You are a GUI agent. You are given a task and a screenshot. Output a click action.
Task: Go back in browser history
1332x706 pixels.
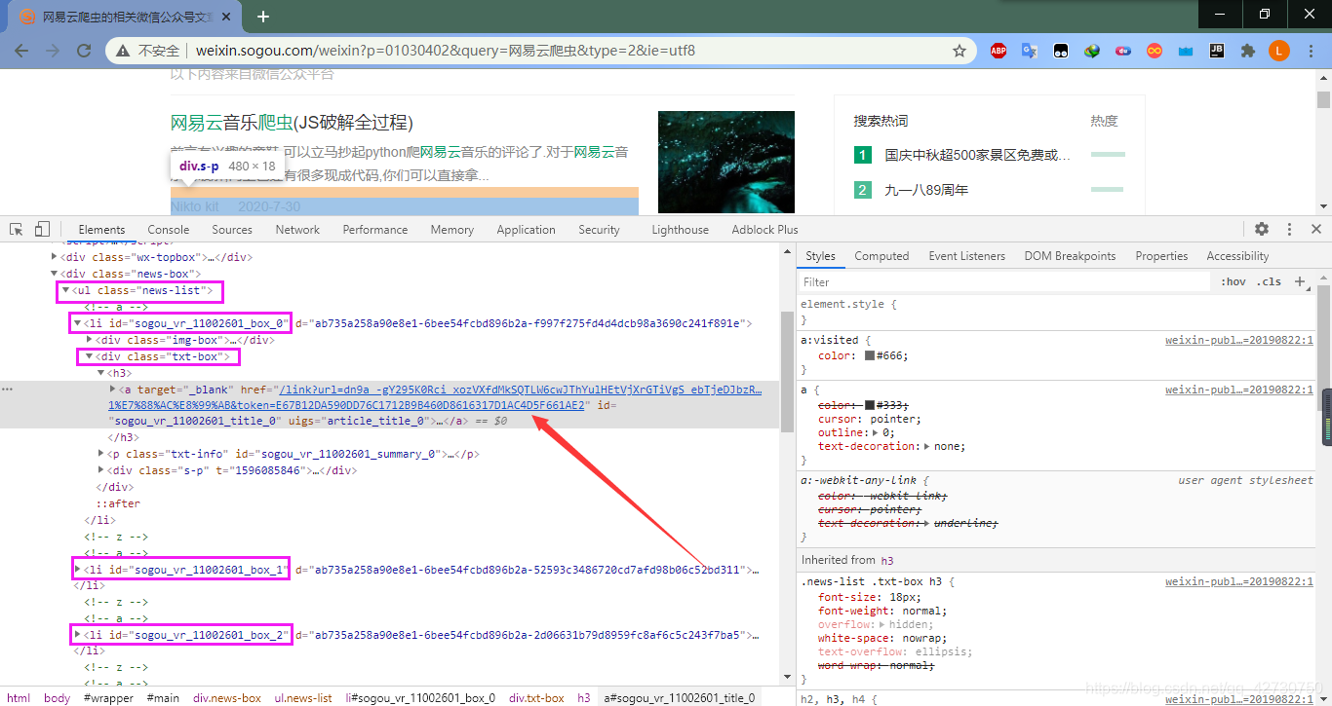[21, 51]
